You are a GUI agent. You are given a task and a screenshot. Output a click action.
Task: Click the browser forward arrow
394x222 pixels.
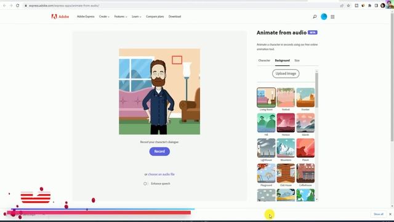pyautogui.click(x=11, y=6)
